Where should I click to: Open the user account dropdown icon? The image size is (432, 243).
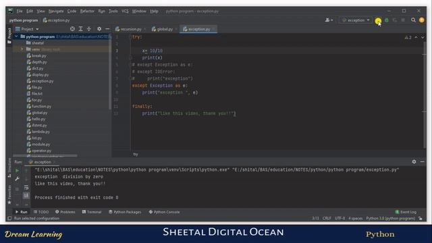[329, 20]
